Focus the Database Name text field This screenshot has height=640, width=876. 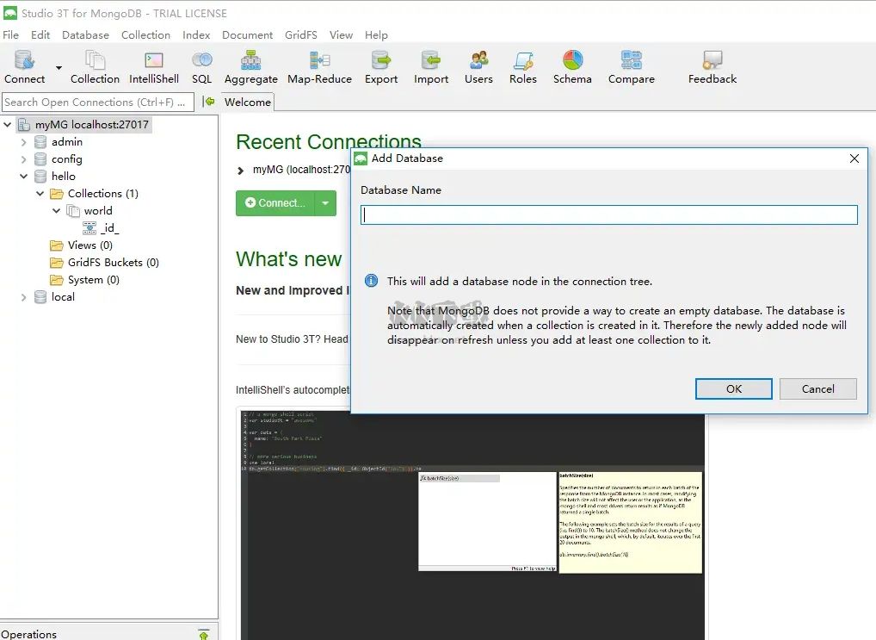(608, 214)
